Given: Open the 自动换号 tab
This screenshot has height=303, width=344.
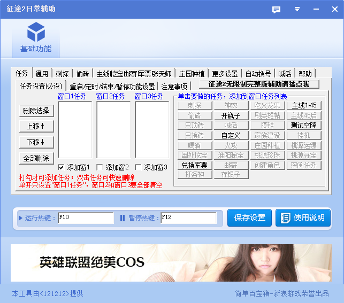Looking at the screenshot, I should (258, 74).
